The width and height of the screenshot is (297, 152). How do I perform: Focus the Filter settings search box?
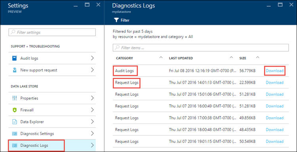52,32
